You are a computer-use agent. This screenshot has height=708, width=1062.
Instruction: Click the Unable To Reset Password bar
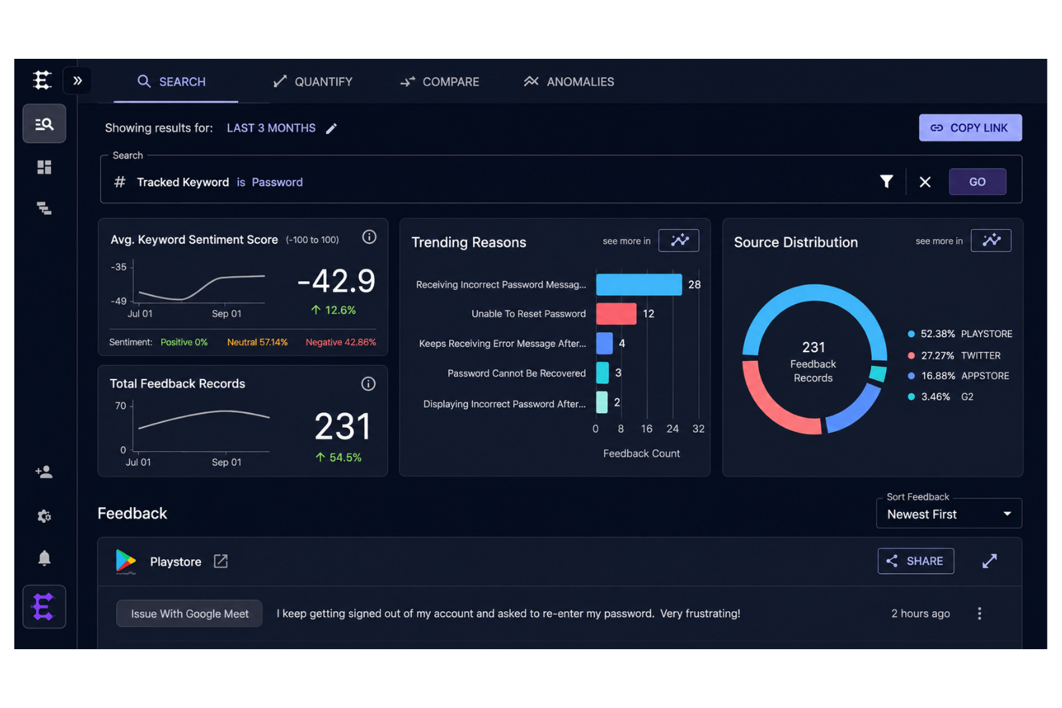[616, 314]
